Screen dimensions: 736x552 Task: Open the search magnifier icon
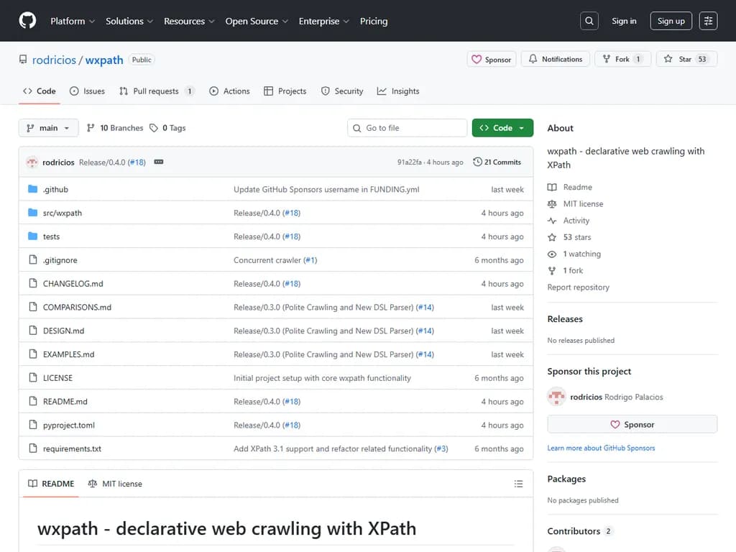click(x=589, y=21)
